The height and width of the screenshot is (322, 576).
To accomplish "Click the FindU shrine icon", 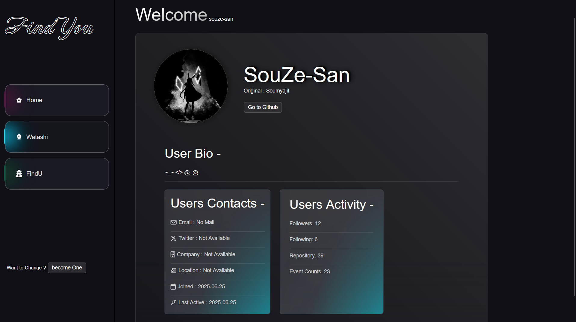I will click(19, 174).
